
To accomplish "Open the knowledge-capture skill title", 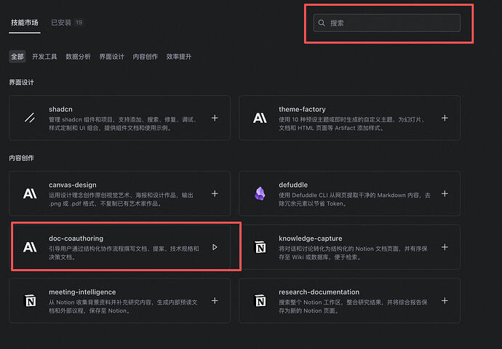I will pyautogui.click(x=310, y=238).
